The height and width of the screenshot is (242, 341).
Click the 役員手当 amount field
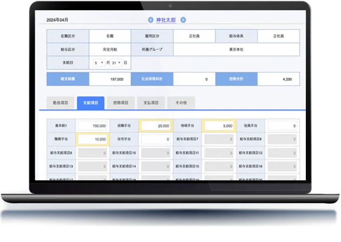click(x=281, y=126)
